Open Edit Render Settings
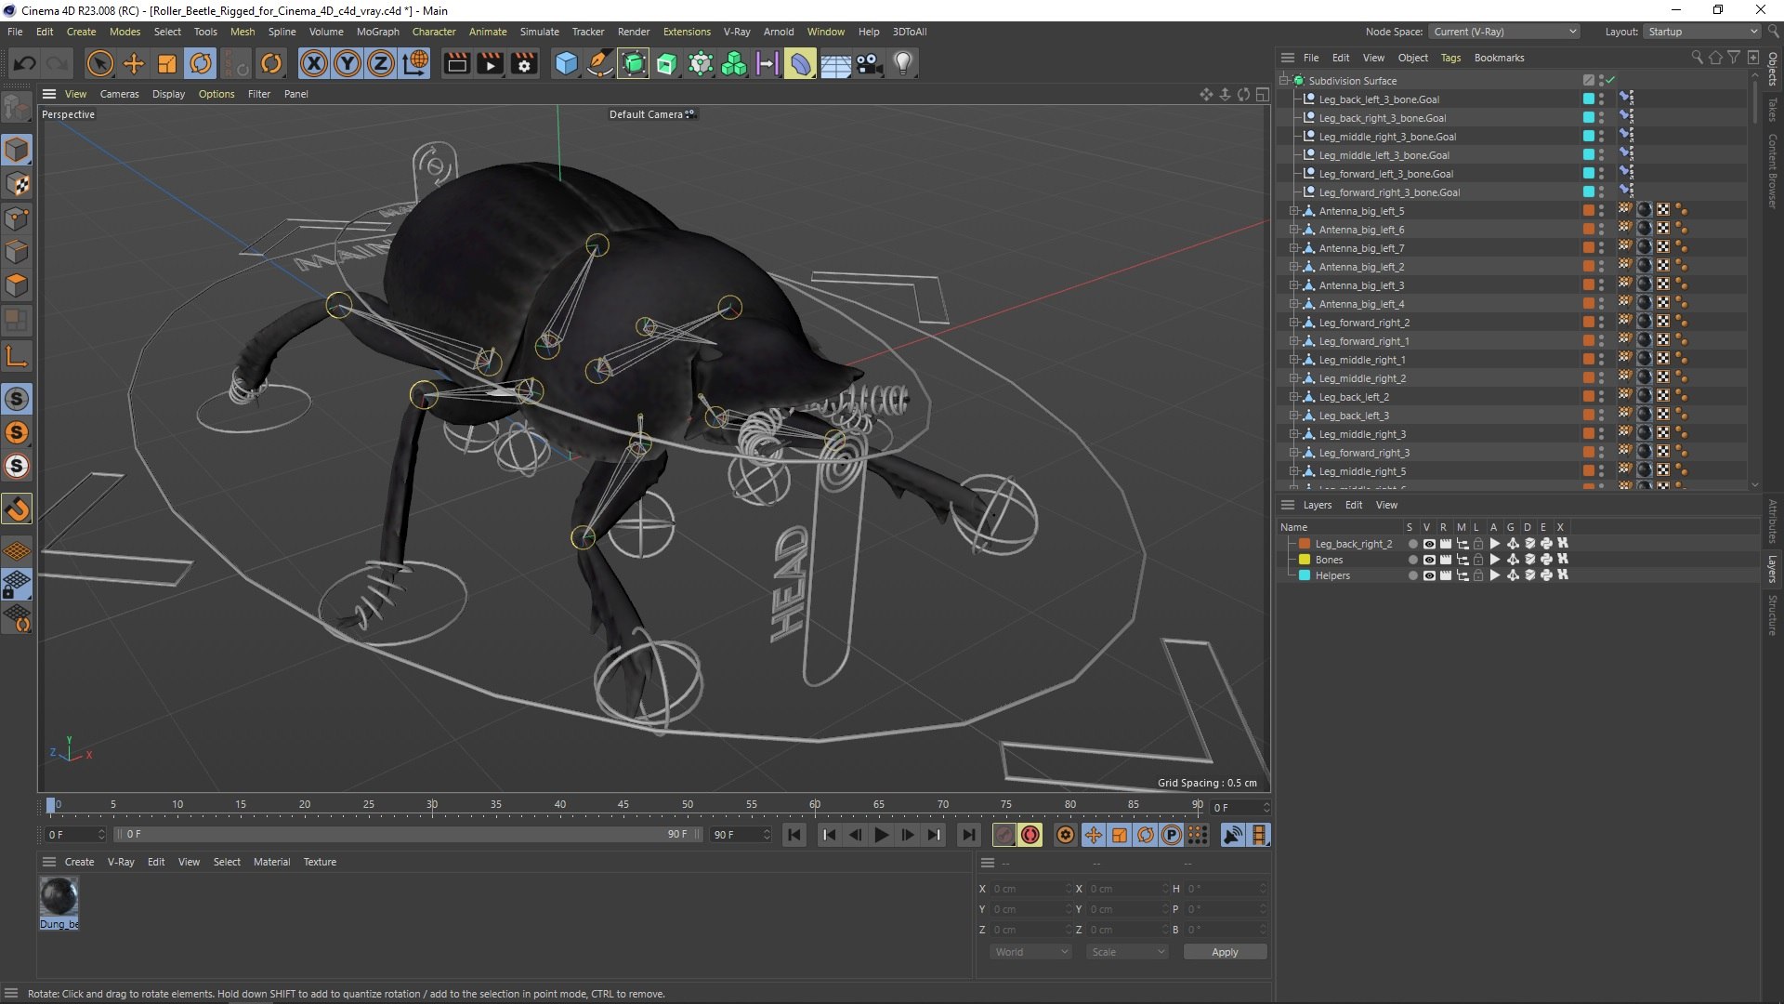 tap(524, 63)
